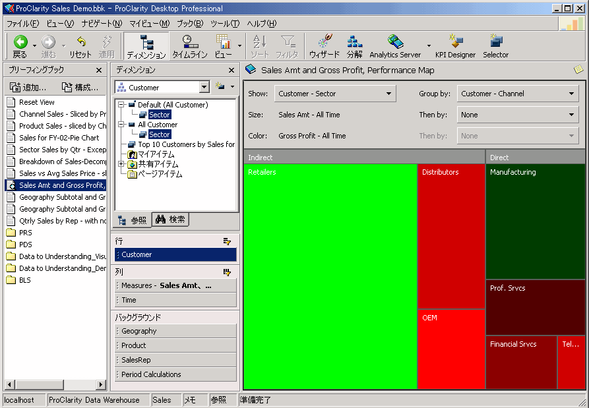Click the yellow note icon at view title
589x408 pixels.
tap(578, 69)
